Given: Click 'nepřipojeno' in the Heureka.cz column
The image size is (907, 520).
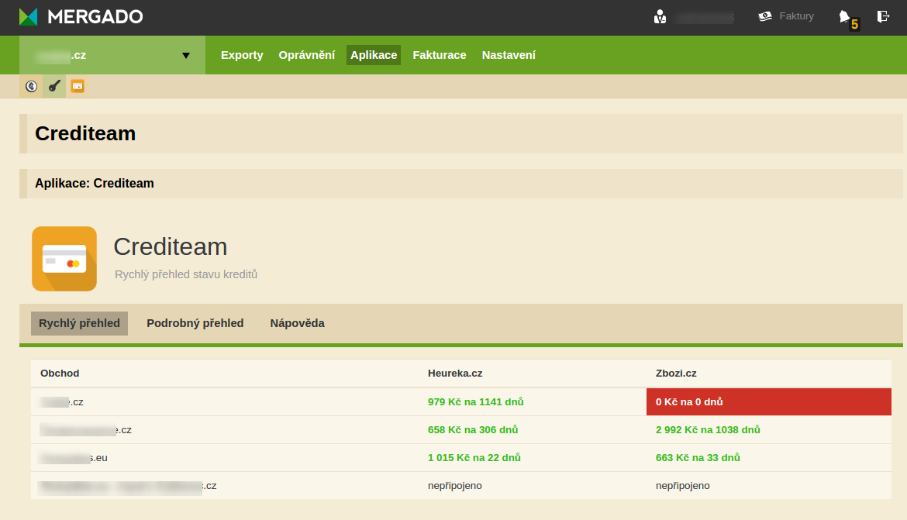Looking at the screenshot, I should click(454, 486).
